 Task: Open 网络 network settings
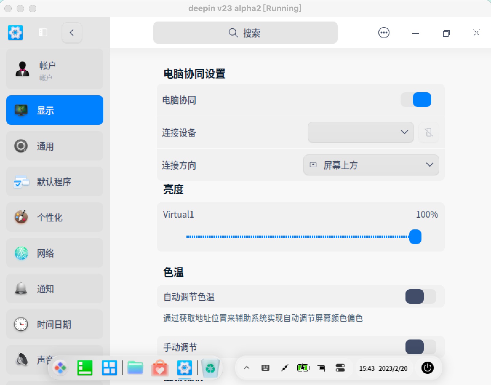tap(55, 253)
